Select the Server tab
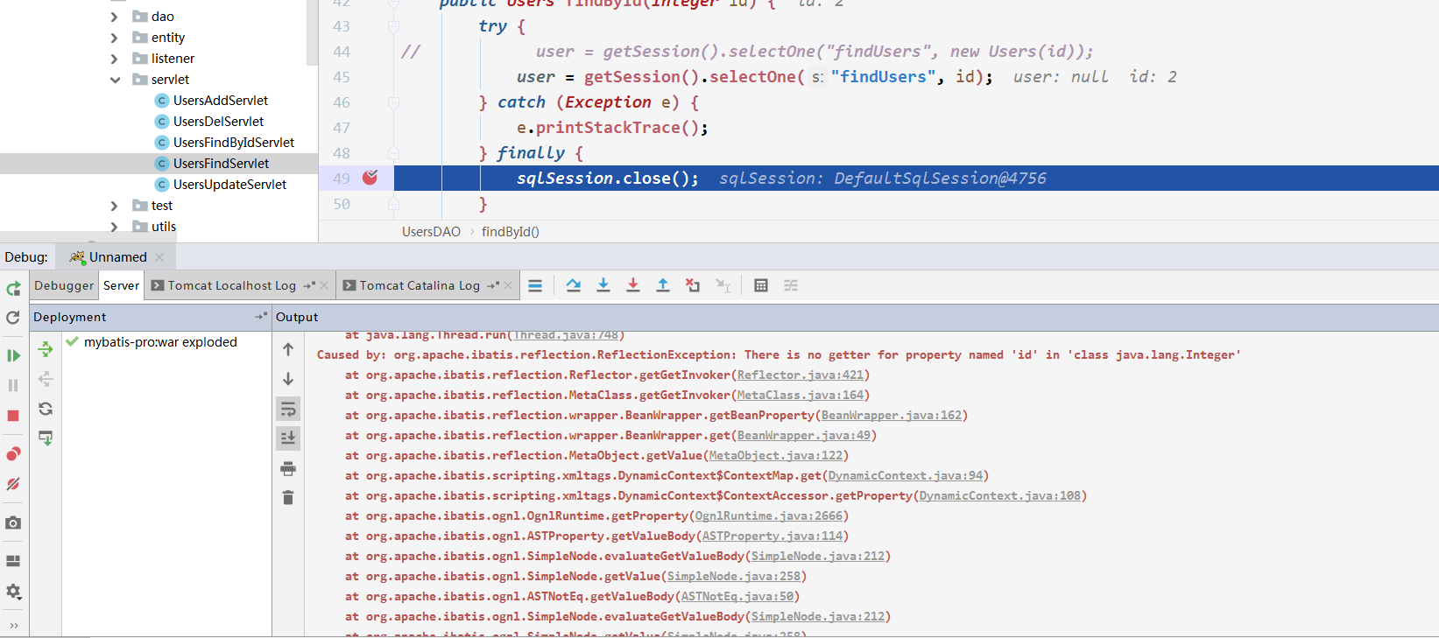Screen dimensions: 1439x638 click(x=121, y=285)
